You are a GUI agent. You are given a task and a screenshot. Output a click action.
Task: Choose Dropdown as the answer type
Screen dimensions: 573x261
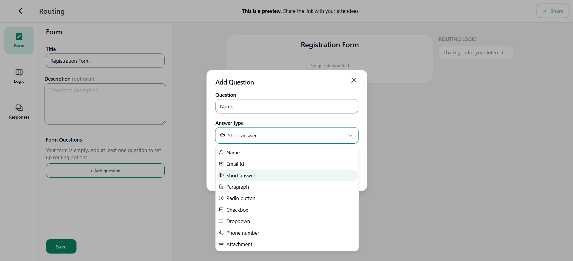coord(238,221)
